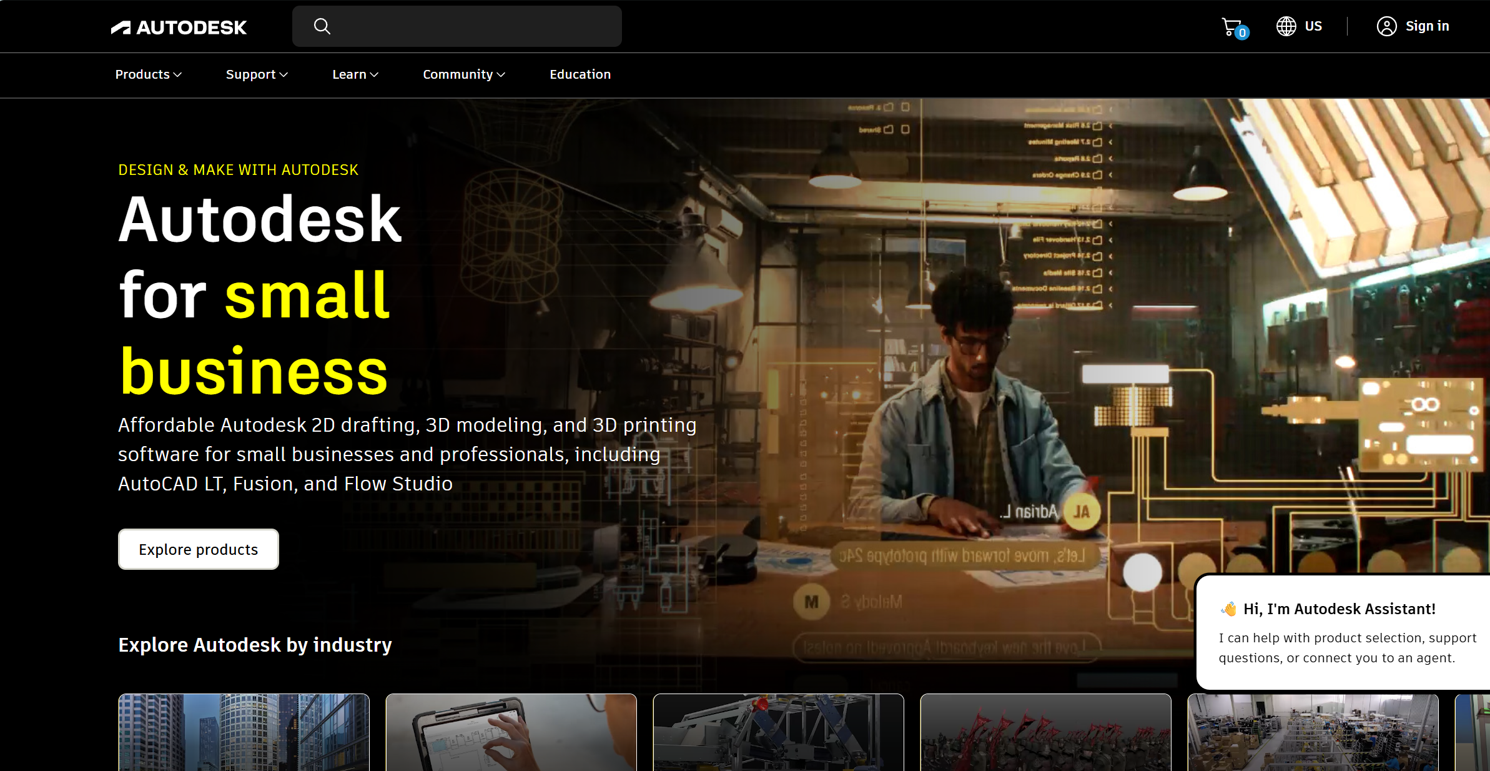Open the factory floor industry card
This screenshot has height=771, width=1490.
tap(1313, 732)
